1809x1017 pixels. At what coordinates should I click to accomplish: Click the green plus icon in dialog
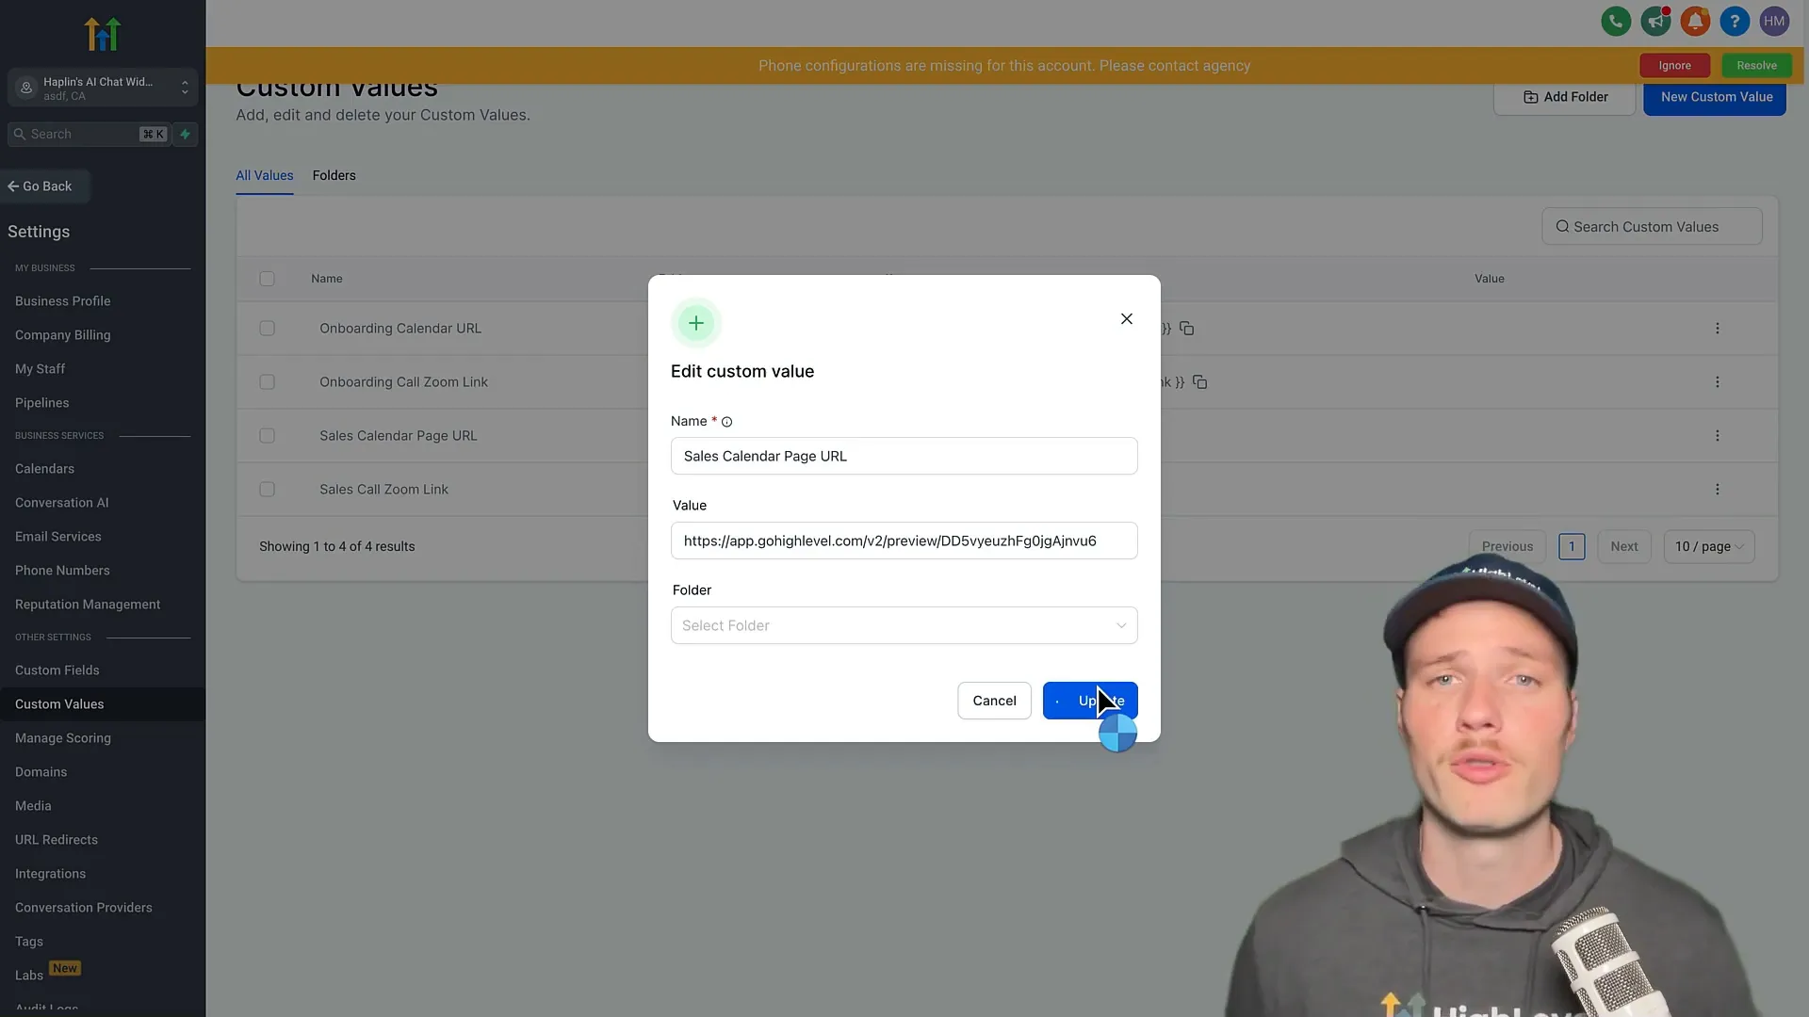(x=696, y=323)
